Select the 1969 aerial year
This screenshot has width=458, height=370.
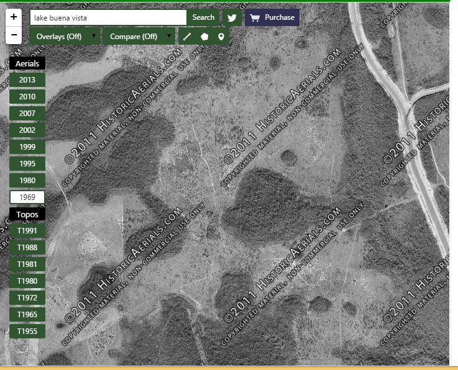coord(27,197)
